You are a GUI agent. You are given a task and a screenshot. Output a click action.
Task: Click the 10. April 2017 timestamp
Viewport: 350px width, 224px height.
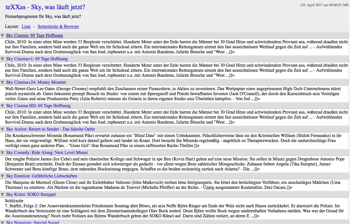325,5
